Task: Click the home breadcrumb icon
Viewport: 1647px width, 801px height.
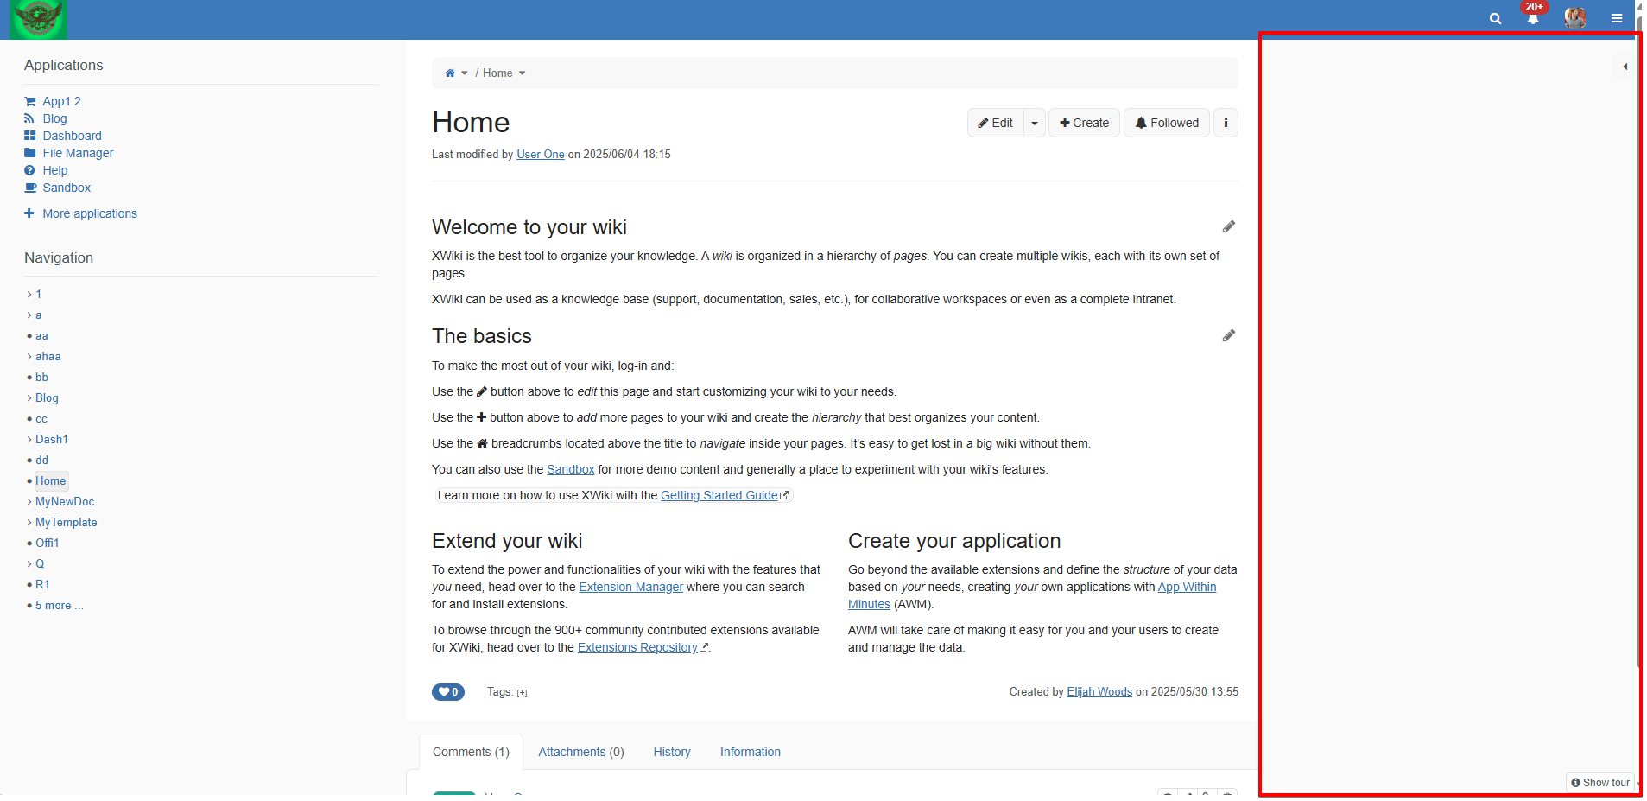Action: [x=449, y=73]
